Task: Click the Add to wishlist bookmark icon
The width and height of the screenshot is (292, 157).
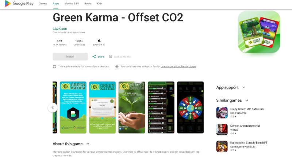Action: click(111, 56)
